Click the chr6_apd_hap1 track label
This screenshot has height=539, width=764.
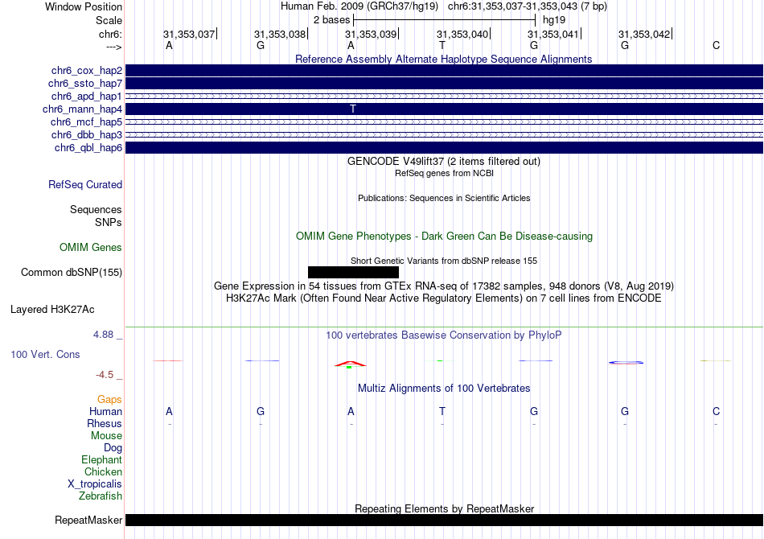pyautogui.click(x=87, y=96)
